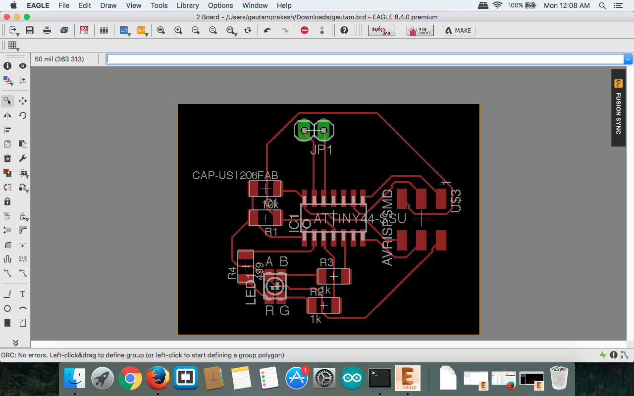Switch to schematic with SCH/BRD icon
Image resolution: width=634 pixels, height=396 pixels.
click(84, 30)
